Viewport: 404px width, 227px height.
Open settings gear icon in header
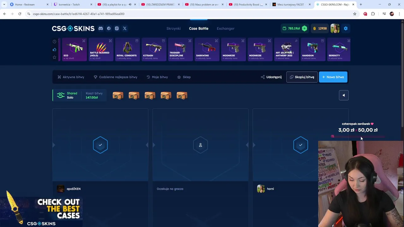pyautogui.click(x=346, y=28)
